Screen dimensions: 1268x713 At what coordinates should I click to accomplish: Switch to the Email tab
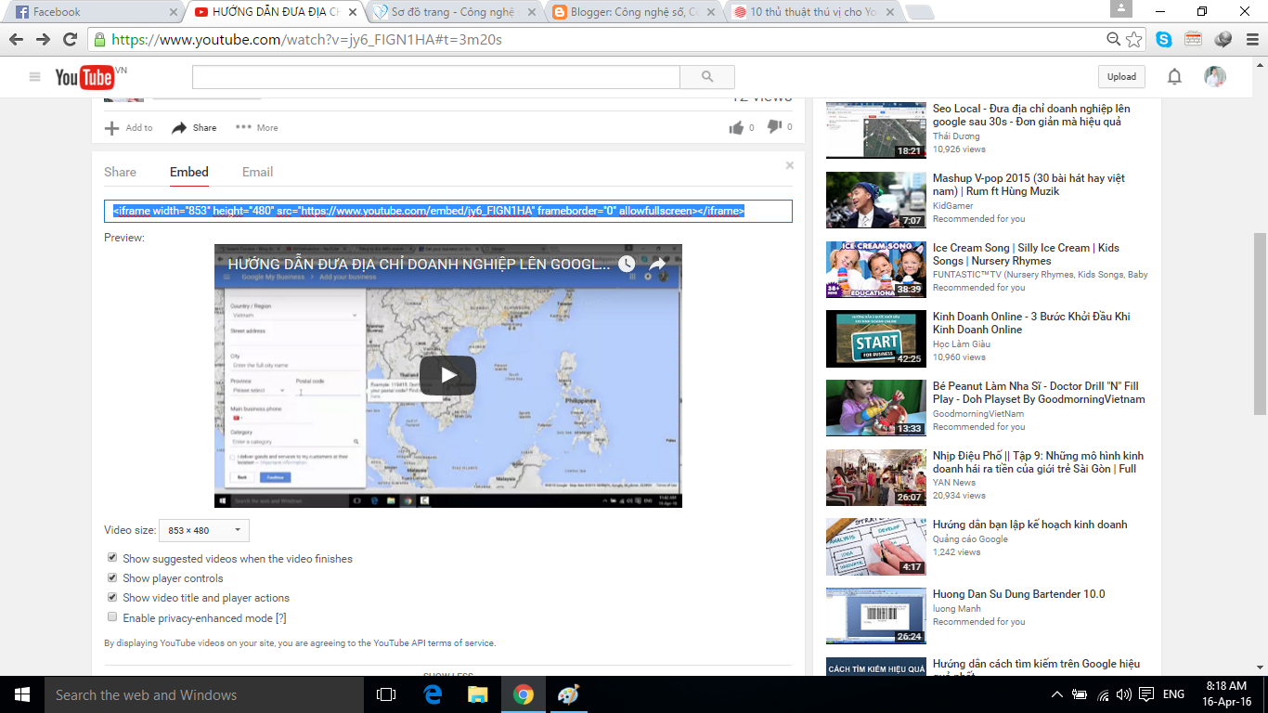coord(258,172)
